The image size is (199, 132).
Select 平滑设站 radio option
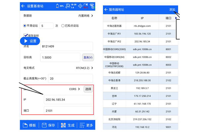pyautogui.click(x=25, y=25)
